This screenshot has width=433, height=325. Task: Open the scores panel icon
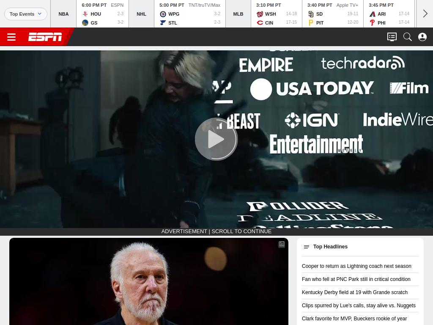point(392,37)
